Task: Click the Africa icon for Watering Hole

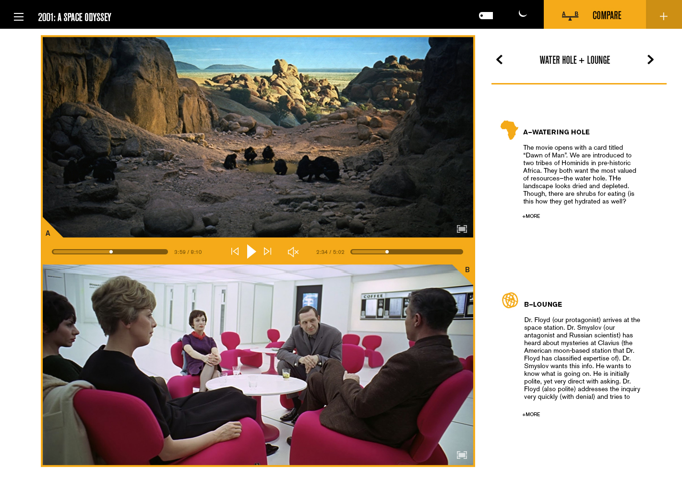Action: tap(509, 130)
